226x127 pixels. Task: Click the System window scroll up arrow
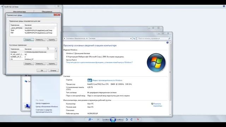click(x=170, y=42)
